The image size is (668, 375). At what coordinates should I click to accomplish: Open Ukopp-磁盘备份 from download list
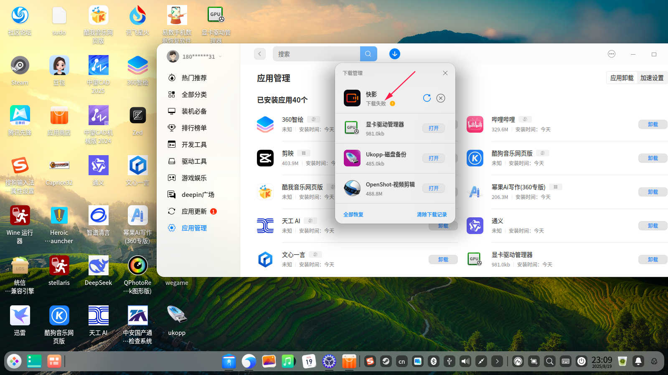(x=434, y=158)
